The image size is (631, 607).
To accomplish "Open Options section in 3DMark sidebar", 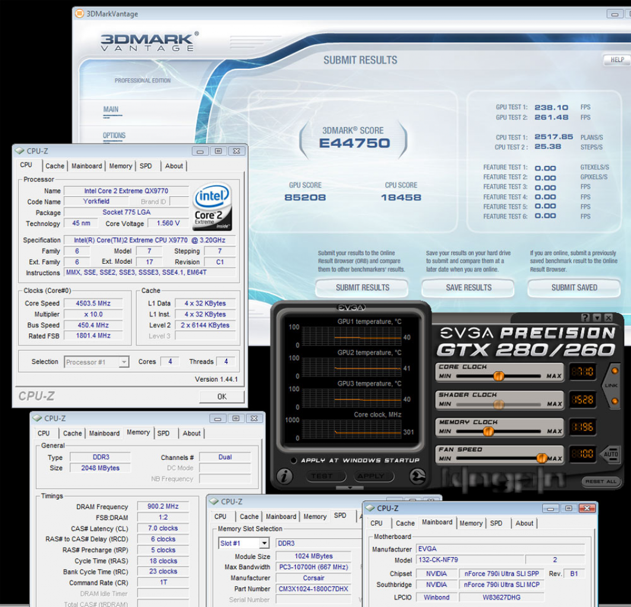I will 114,136.
